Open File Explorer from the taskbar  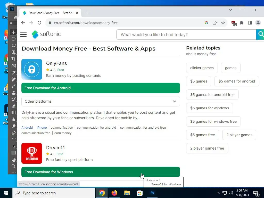[127, 193]
